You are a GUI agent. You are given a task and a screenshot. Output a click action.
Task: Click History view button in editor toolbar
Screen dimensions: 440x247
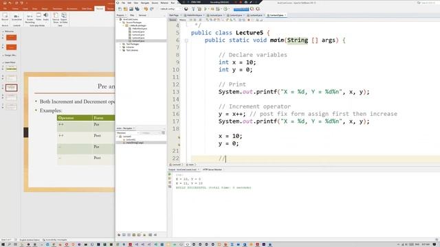tap(183, 20)
